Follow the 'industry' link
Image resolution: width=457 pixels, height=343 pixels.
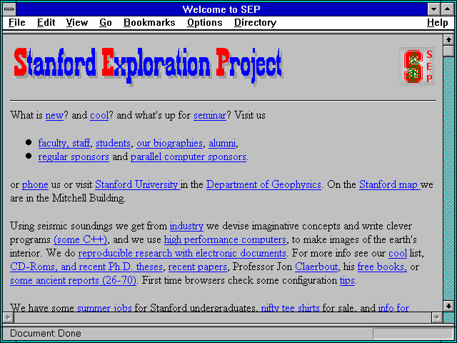[186, 227]
